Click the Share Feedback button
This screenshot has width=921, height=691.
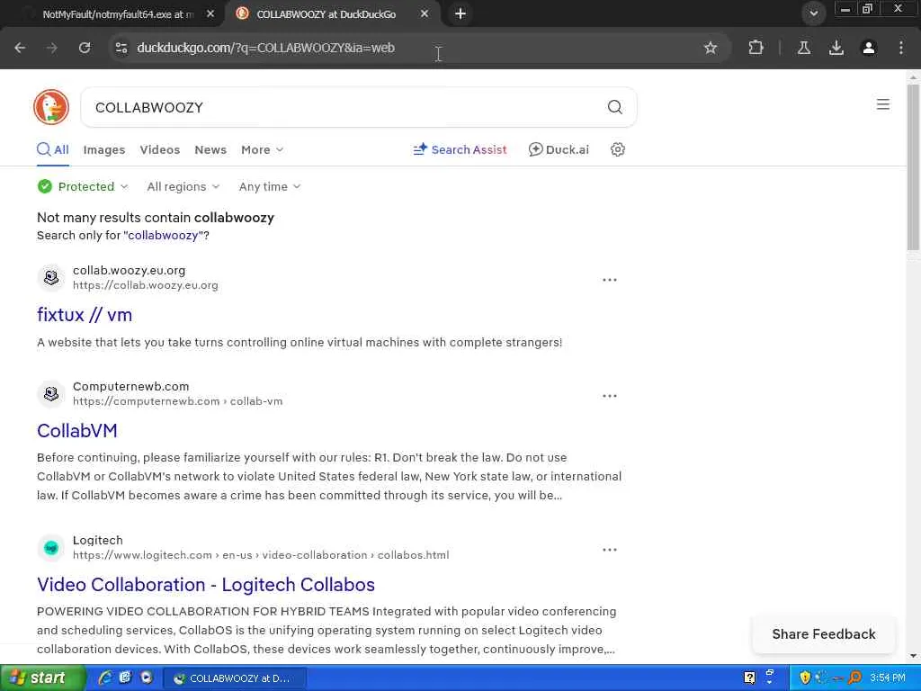824,634
